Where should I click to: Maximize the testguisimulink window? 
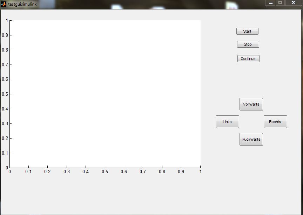coord(280,3)
